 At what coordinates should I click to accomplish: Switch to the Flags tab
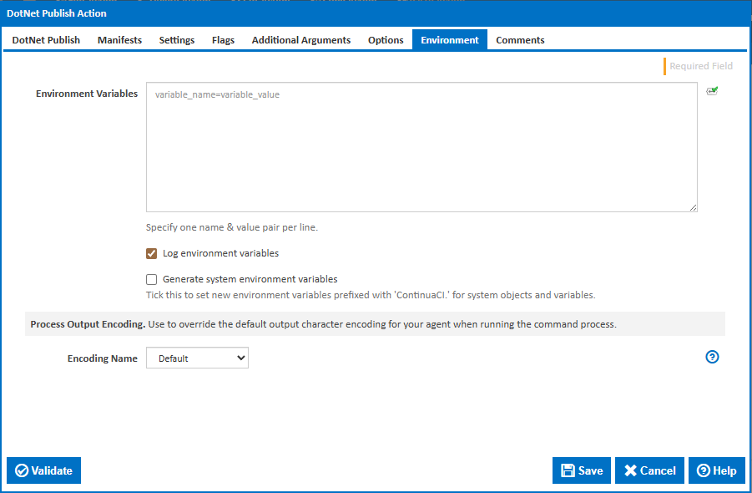coord(223,39)
